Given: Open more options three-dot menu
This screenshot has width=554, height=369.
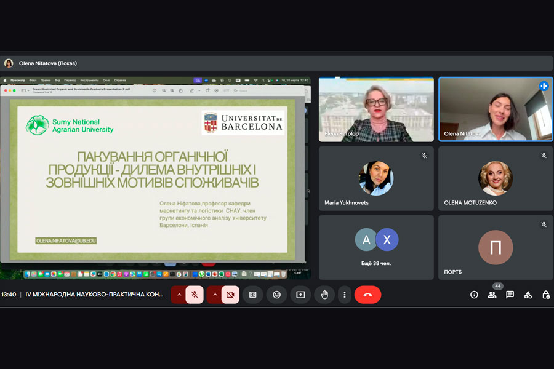Looking at the screenshot, I should (345, 295).
